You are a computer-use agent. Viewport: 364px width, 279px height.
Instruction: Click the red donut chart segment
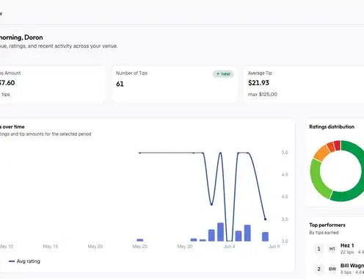338,145
